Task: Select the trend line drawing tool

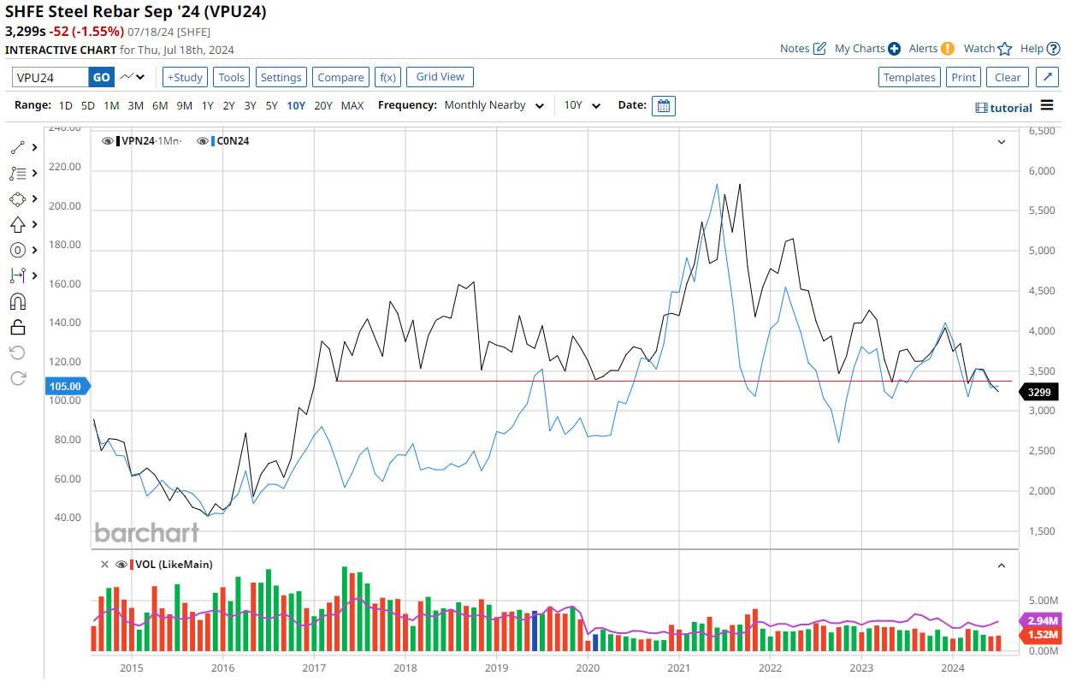Action: tap(18, 147)
